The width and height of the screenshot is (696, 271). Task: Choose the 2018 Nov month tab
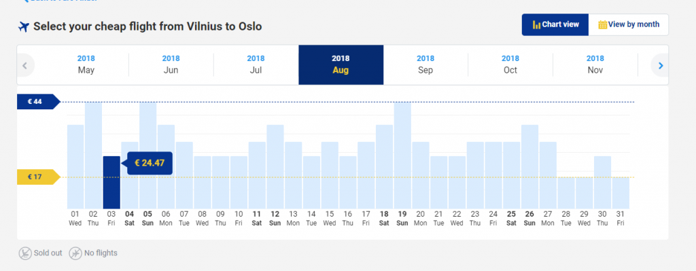coord(595,65)
